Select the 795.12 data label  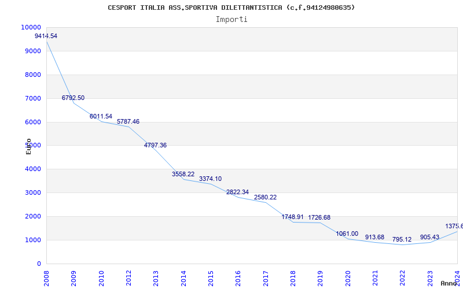[x=402, y=239]
